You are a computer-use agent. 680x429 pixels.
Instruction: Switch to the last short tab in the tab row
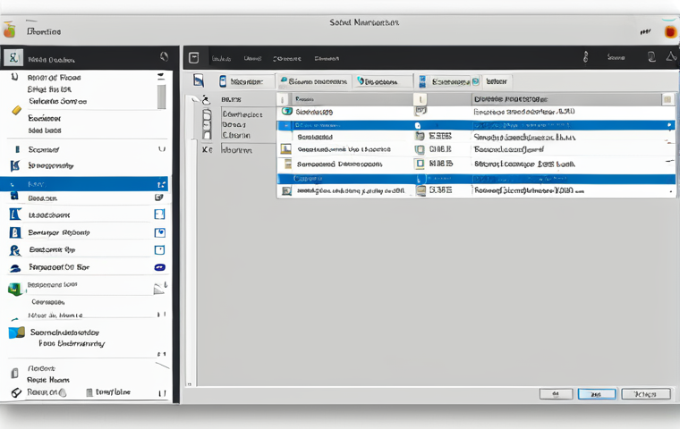[497, 81]
